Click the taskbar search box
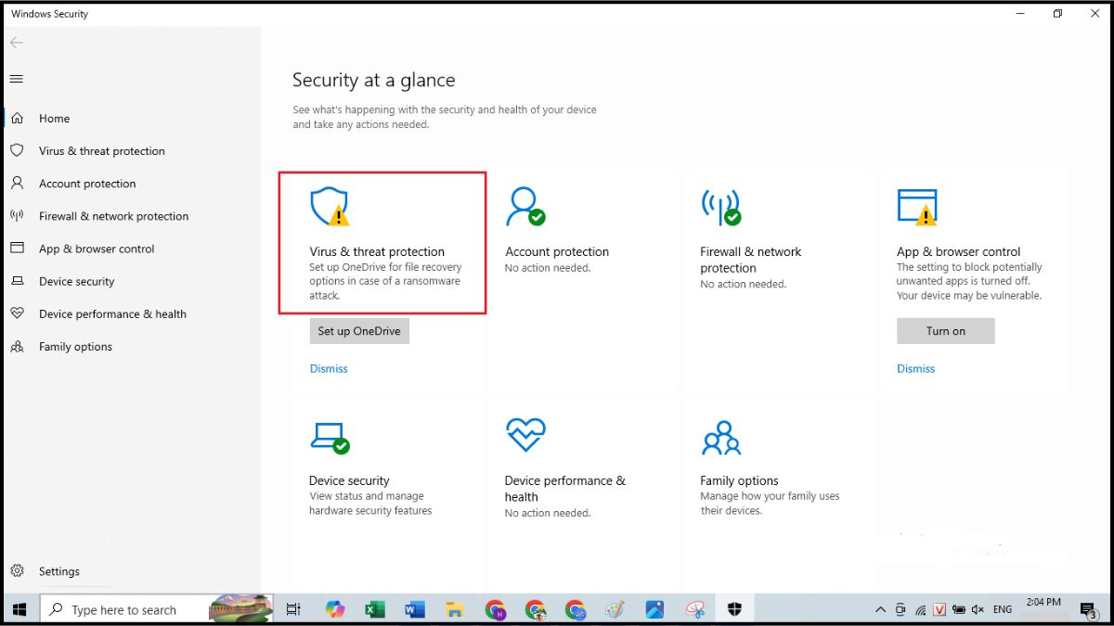1114x626 pixels. (x=156, y=609)
